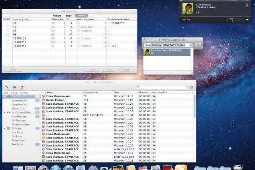
Task: Open the voicebox dropdown showing entw-box
Action: (x=105, y=27)
